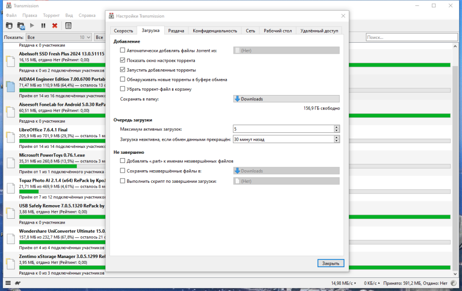Click file icon of Zentimo xStorage Manager torrent
The image size is (462, 291).
[11, 264]
